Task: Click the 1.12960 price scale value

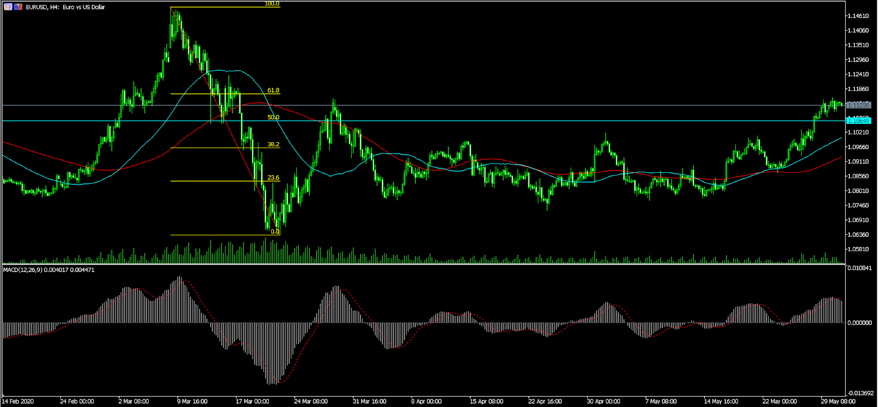Action: [858, 60]
